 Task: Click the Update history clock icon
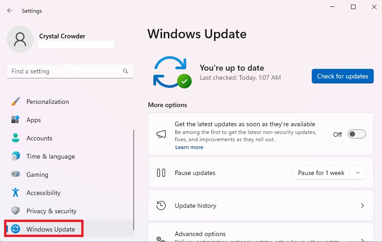coord(161,206)
